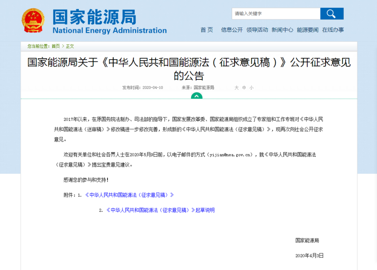Open the 首页 navigation menu item
The height and width of the screenshot is (270, 377).
(207, 30)
